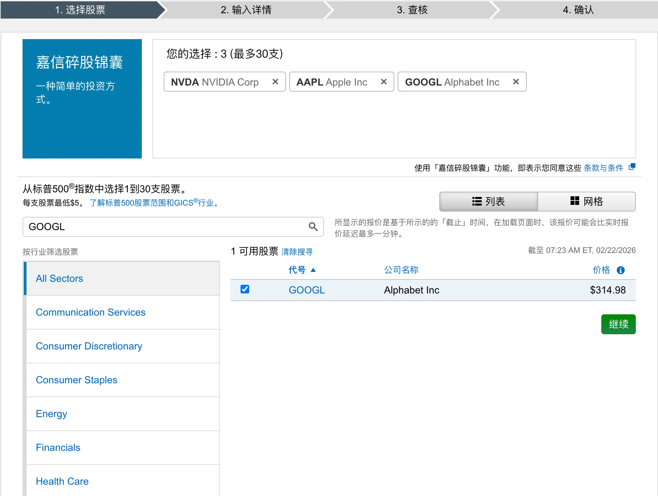Switch to 网格 grid view
Viewport: 658px width, 496px height.
coord(587,201)
